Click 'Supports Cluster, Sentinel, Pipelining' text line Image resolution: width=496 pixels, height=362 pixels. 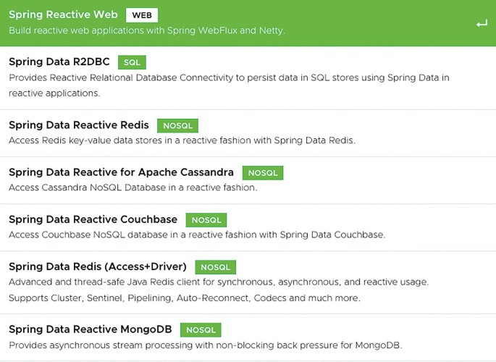click(185, 298)
